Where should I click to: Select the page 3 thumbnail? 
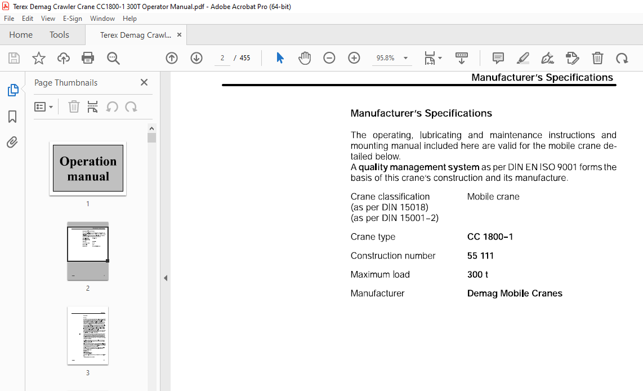[88, 336]
